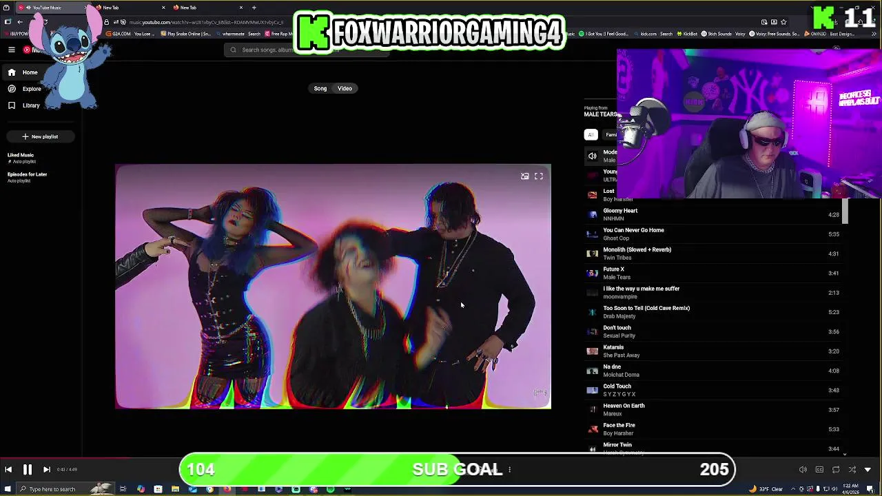This screenshot has height=496, width=882.
Task: Click the player volume icon
Action: pyautogui.click(x=803, y=470)
